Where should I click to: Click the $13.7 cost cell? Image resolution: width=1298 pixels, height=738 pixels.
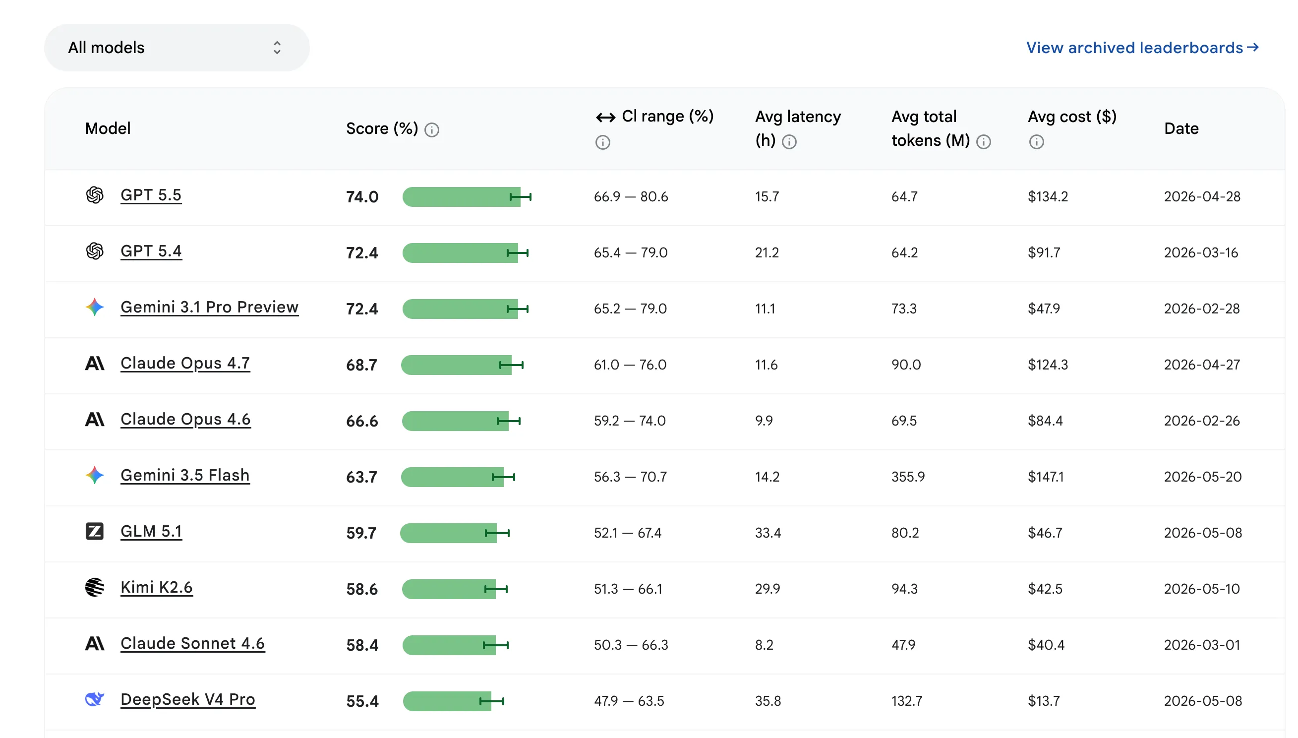[x=1043, y=701]
